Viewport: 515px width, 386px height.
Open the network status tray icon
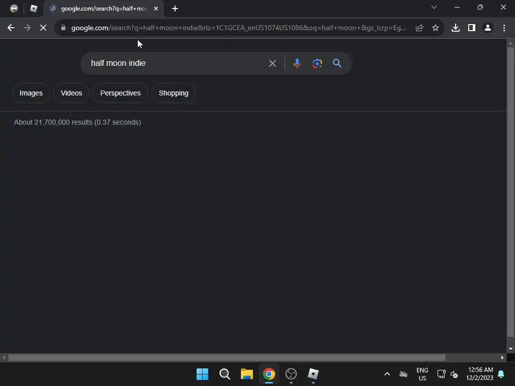point(441,374)
